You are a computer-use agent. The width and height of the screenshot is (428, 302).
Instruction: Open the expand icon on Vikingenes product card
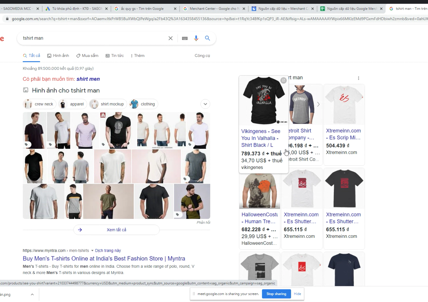coord(284,80)
